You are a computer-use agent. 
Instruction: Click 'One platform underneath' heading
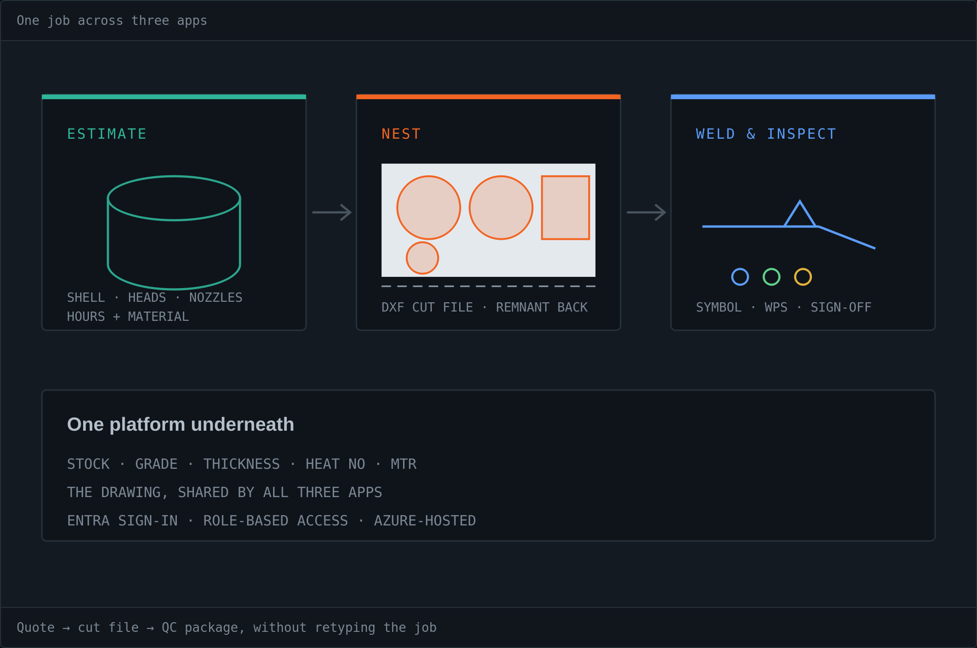pyautogui.click(x=181, y=424)
